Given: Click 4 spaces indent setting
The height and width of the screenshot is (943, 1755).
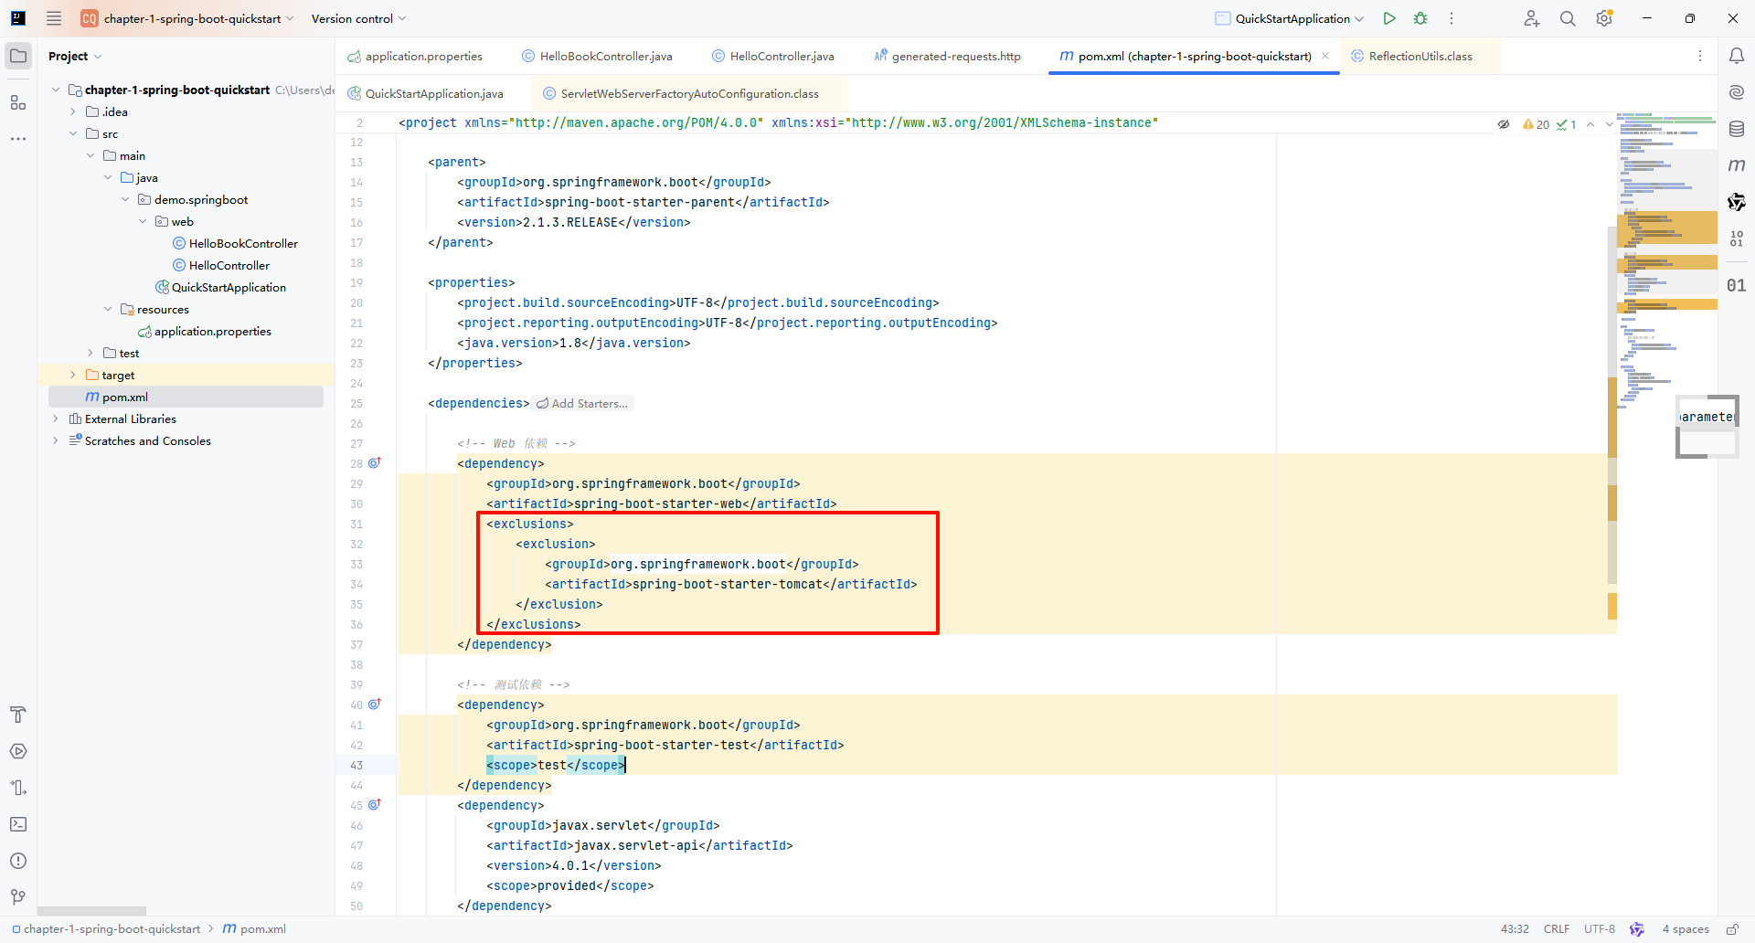Looking at the screenshot, I should tap(1686, 929).
